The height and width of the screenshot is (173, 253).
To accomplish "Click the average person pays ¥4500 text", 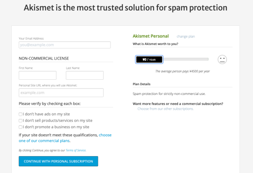I will 183,71.
